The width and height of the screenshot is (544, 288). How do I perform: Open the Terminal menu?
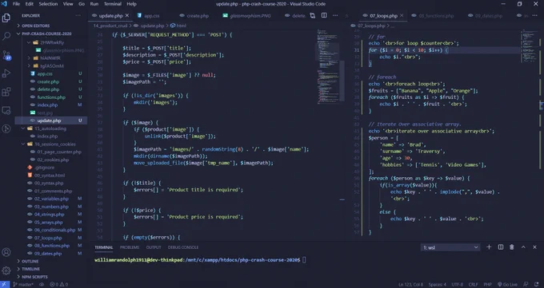[113, 4]
